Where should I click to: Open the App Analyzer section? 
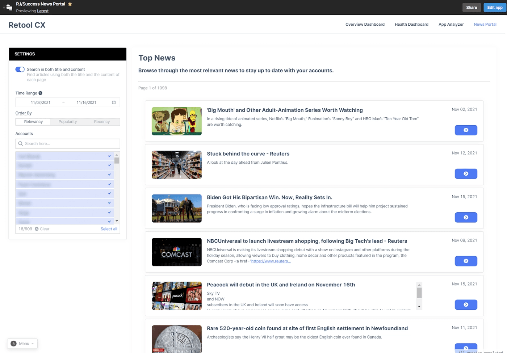(451, 24)
